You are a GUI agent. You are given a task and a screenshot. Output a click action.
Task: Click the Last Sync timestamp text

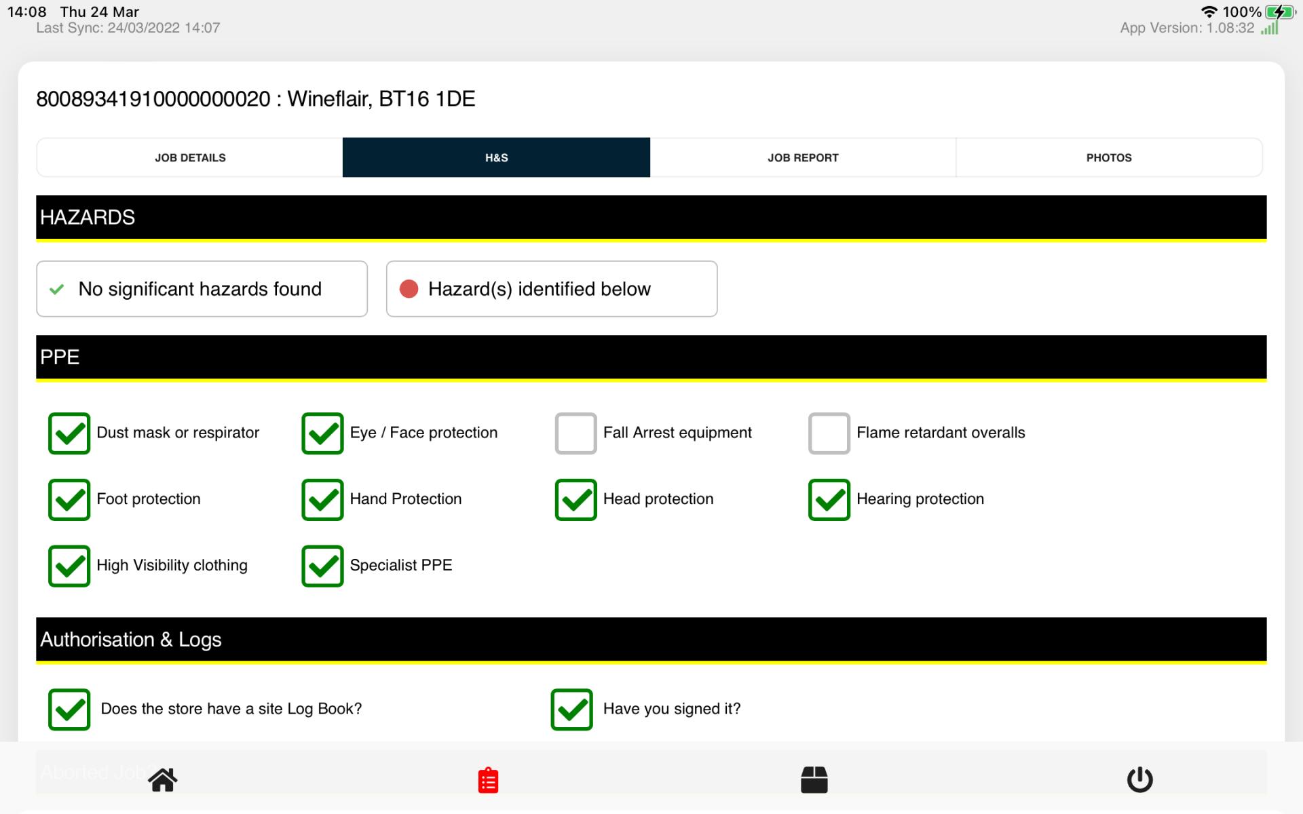tap(128, 28)
